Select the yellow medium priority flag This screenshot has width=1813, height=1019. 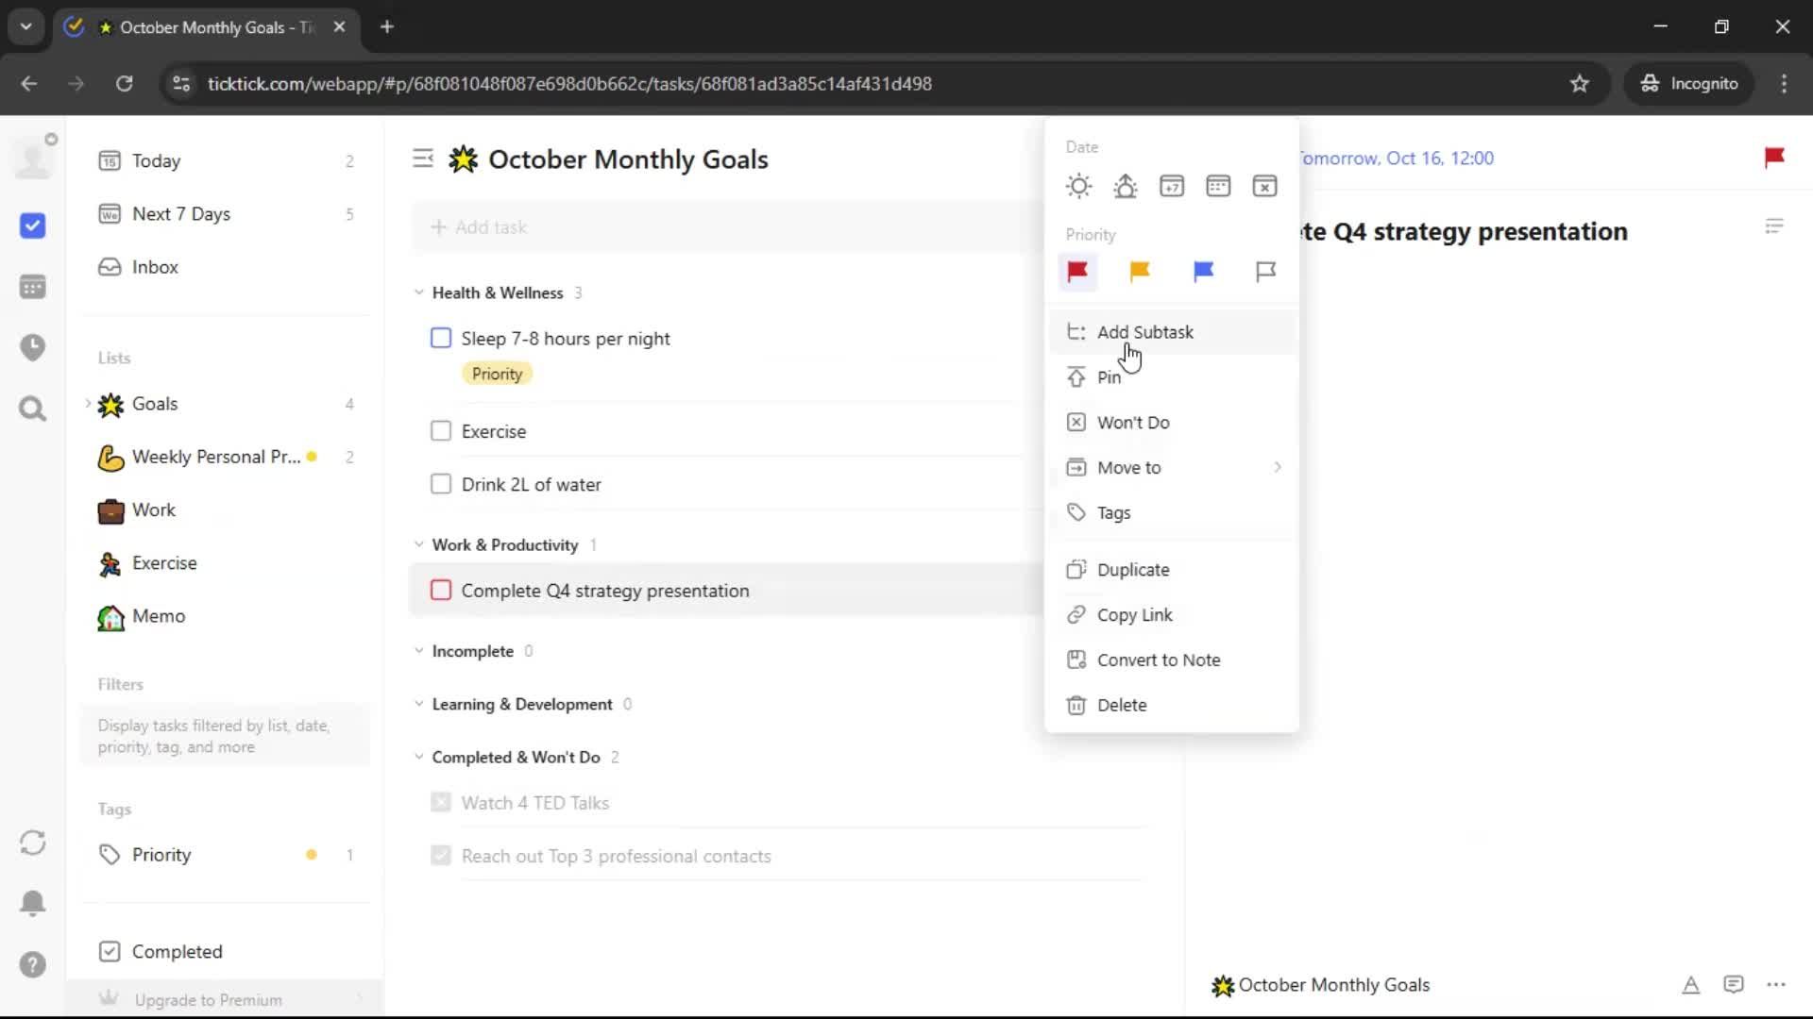[x=1140, y=272]
